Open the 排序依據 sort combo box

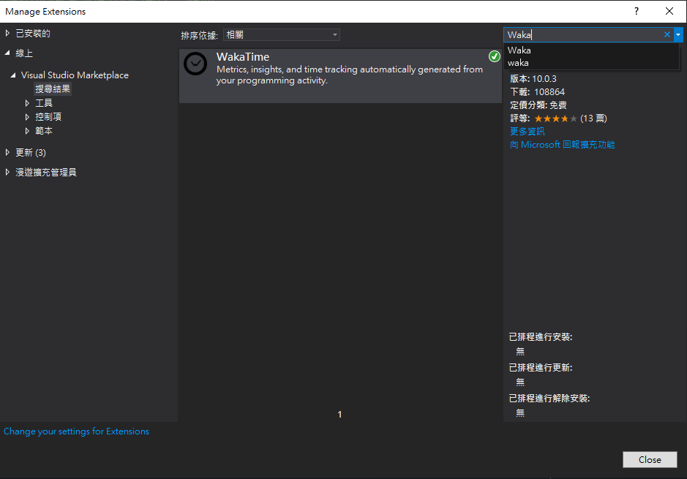coord(282,34)
